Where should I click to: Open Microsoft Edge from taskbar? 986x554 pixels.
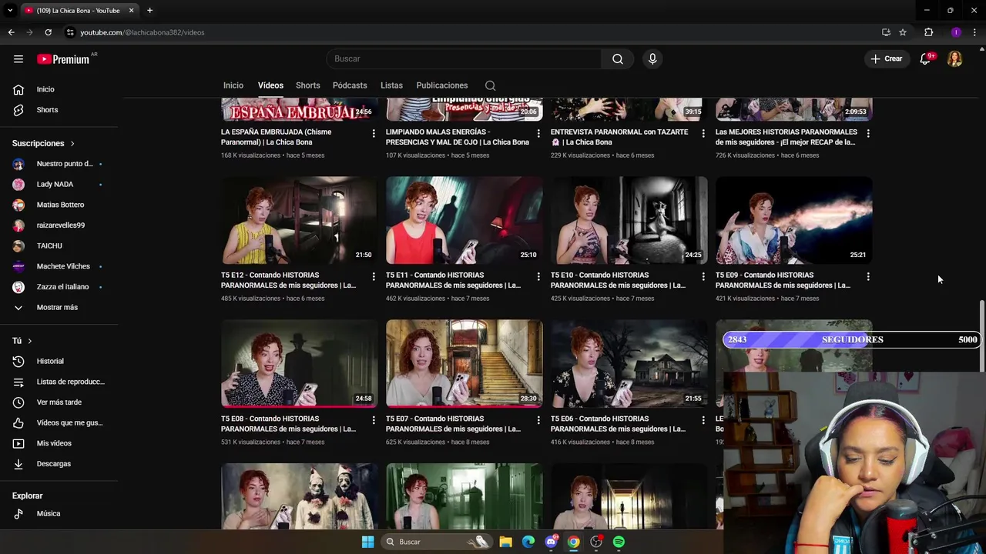coord(528,542)
